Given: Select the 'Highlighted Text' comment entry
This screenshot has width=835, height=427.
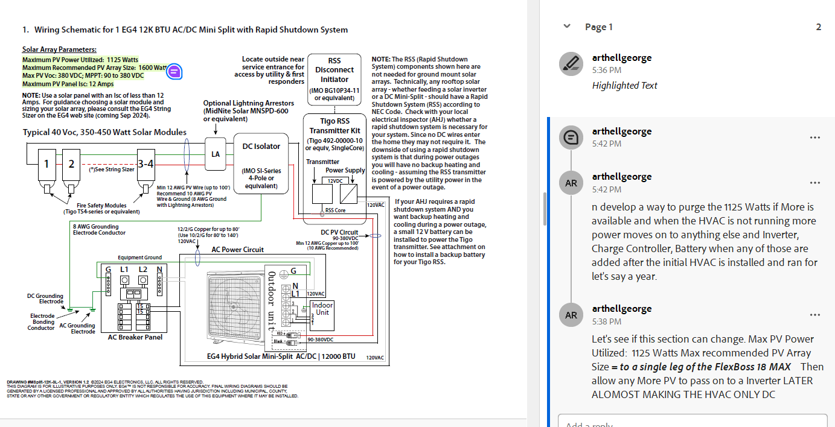Looking at the screenshot, I should coord(624,86).
